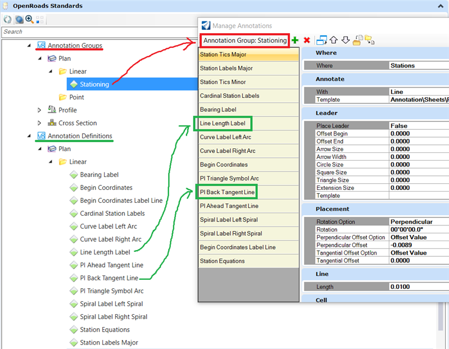Select Cardinal Station Labels in annotation list
Viewport: 449px width, 349px height.
click(248, 96)
